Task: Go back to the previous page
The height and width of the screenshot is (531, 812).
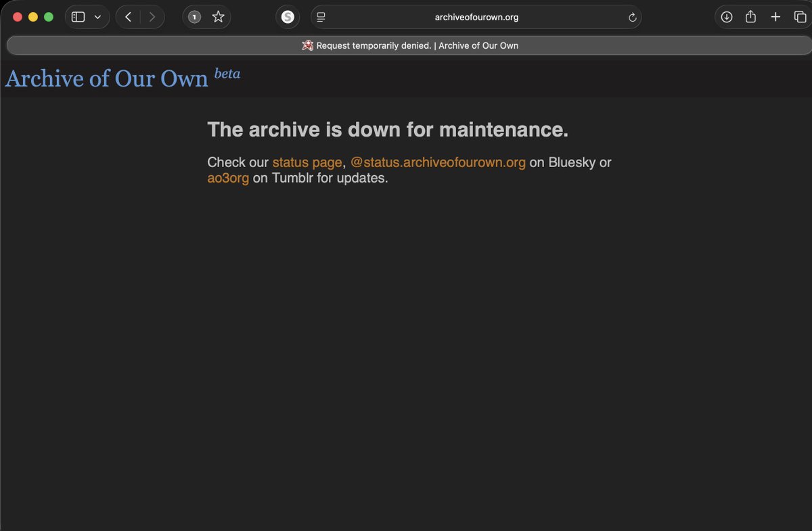Action: 128,17
